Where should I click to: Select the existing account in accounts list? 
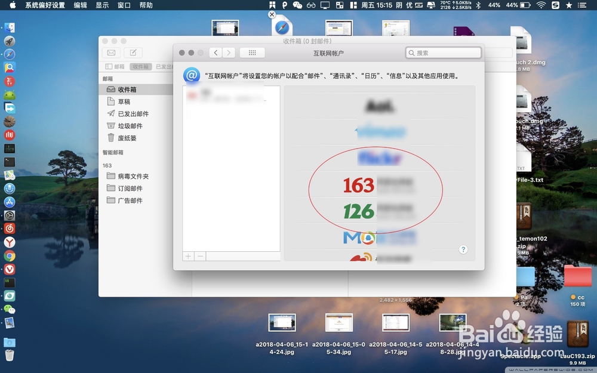[231, 95]
